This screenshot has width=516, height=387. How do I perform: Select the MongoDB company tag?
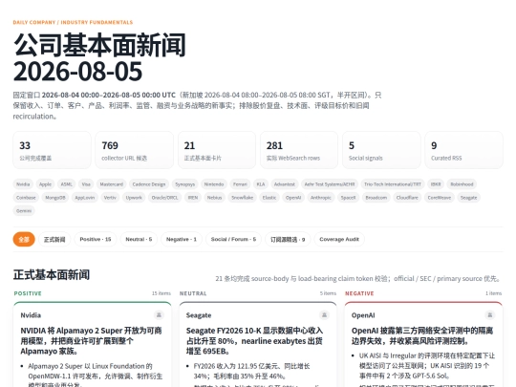point(55,198)
